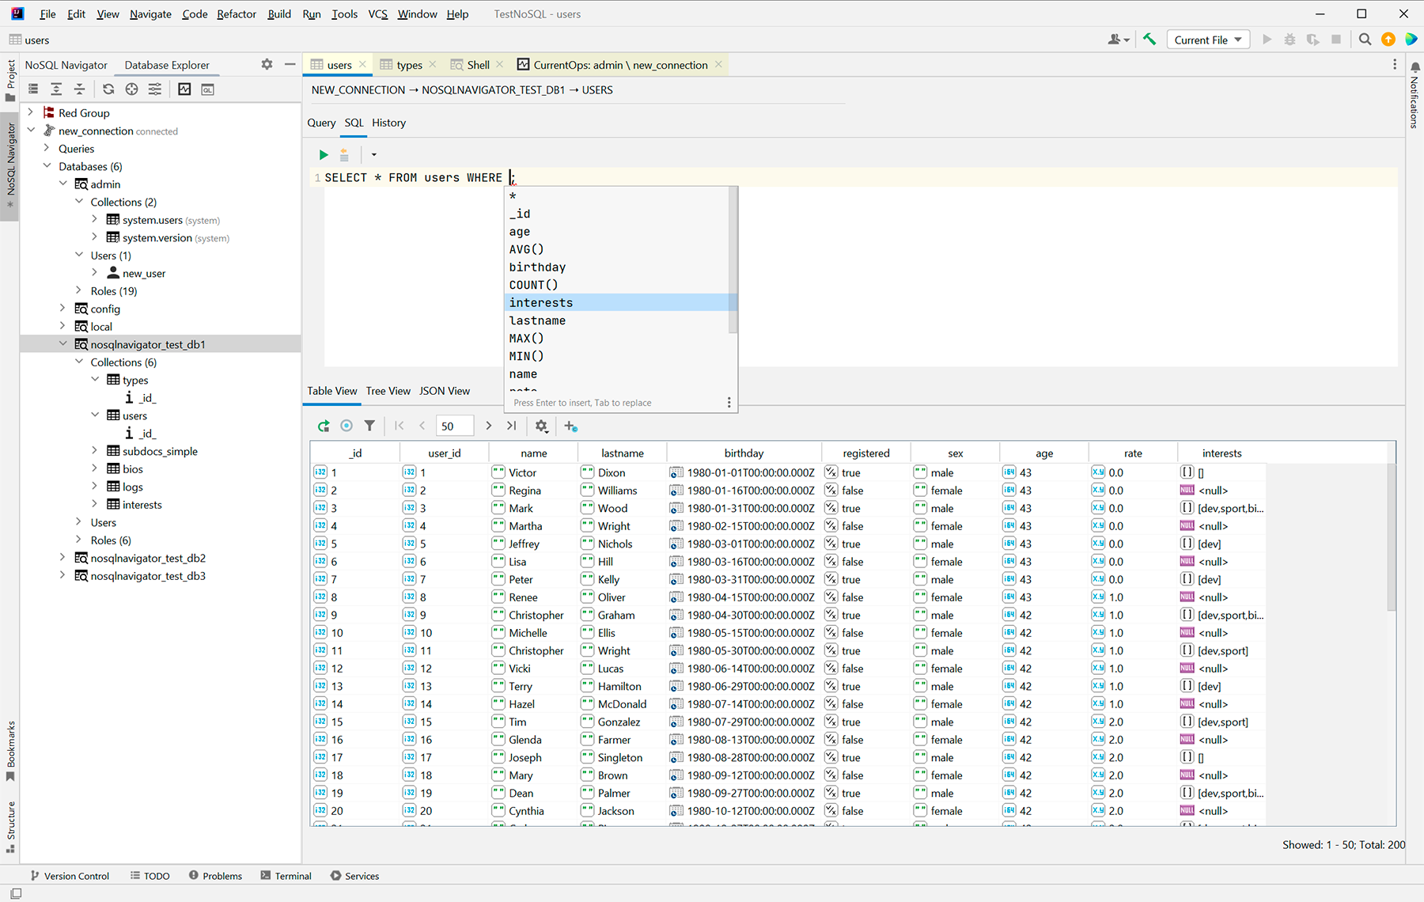Switch to the JSON View tab
The image size is (1424, 902).
[x=444, y=391]
